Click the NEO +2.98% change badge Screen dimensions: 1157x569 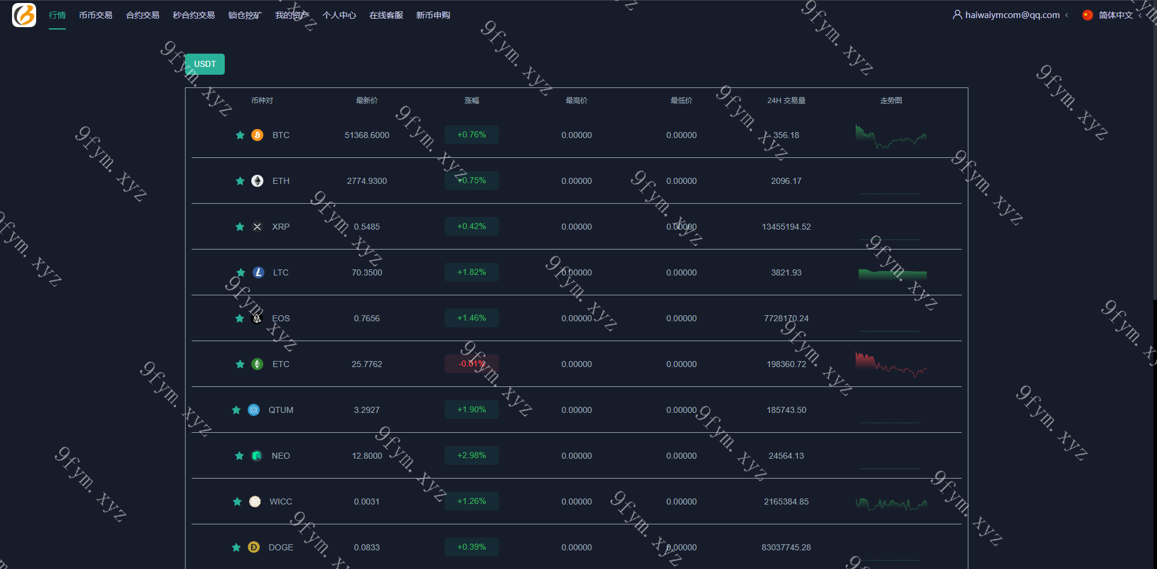click(x=472, y=455)
